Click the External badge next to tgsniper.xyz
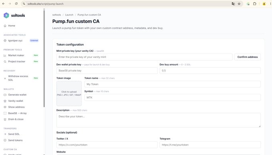 pyautogui.click(x=34, y=40)
